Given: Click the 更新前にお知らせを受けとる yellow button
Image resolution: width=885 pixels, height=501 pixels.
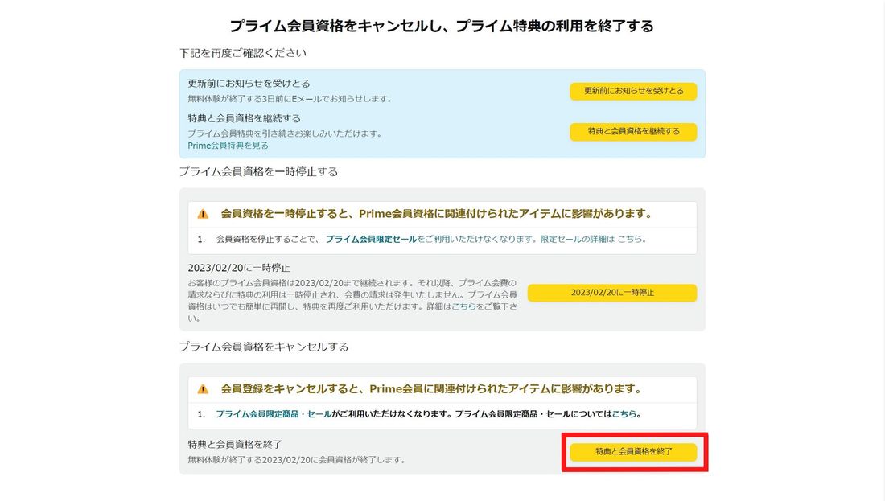Looking at the screenshot, I should pyautogui.click(x=633, y=91).
